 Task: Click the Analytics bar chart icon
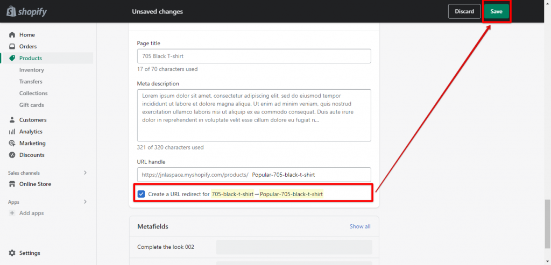point(12,132)
